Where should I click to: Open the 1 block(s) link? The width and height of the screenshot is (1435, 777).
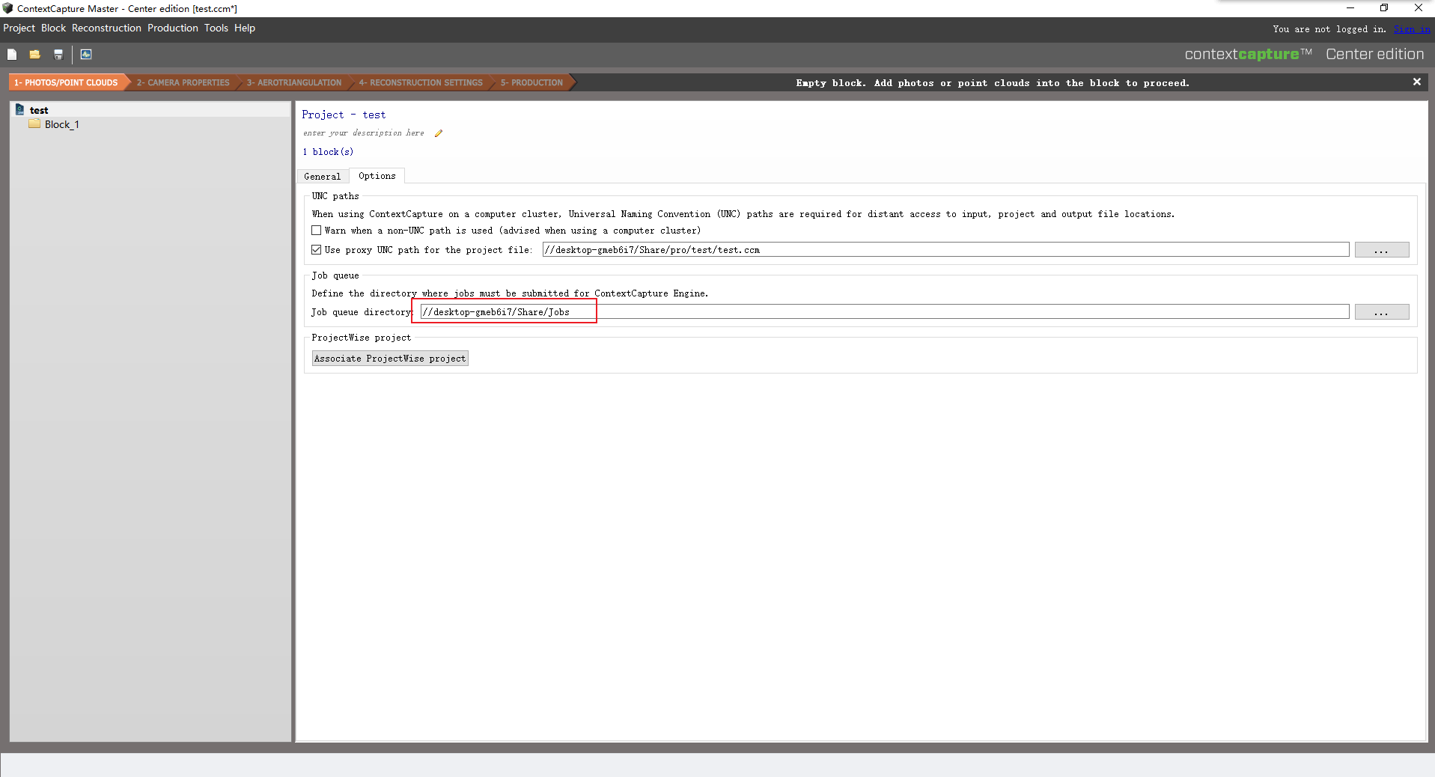click(328, 152)
